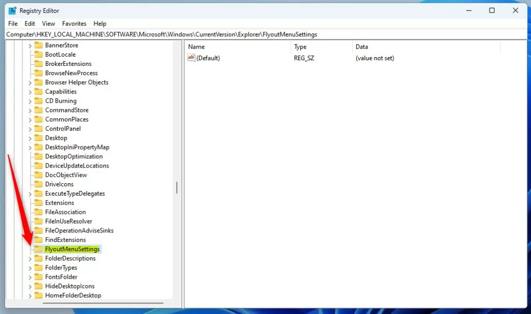Click the BootLocale folder icon
This screenshot has height=314, width=531.
point(38,54)
